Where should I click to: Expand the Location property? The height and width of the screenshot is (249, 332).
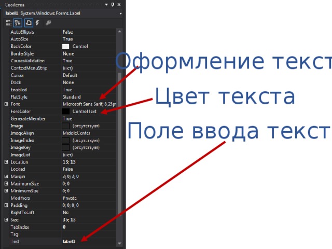click(6, 162)
